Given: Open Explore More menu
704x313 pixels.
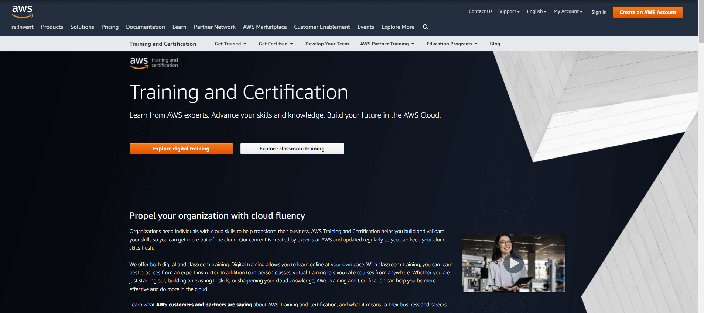Looking at the screenshot, I should (x=398, y=27).
